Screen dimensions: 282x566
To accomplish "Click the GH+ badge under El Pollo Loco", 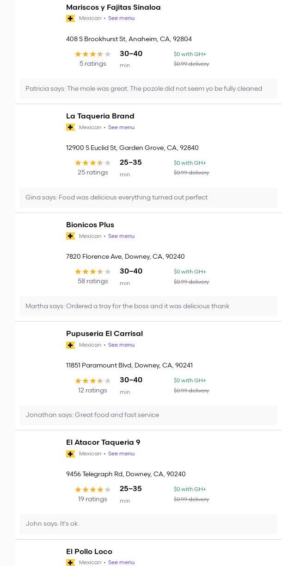I will coord(71,562).
